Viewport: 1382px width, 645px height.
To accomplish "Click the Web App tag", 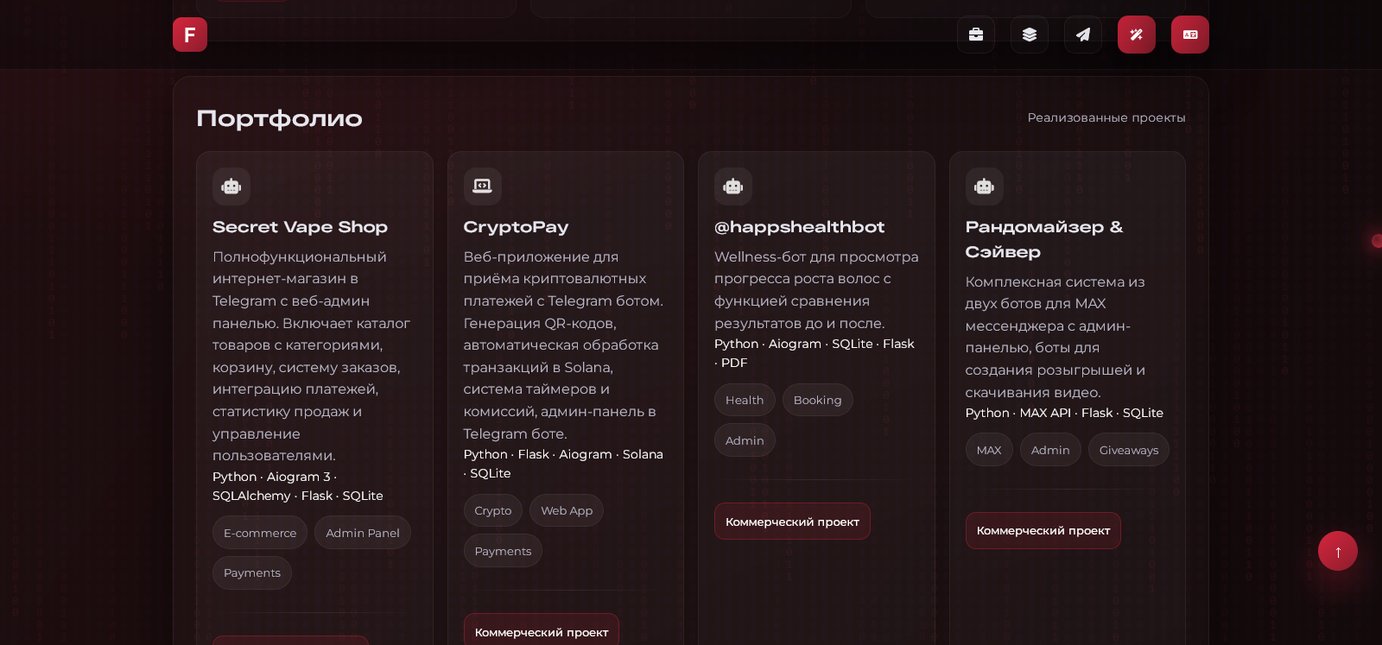I will (567, 510).
